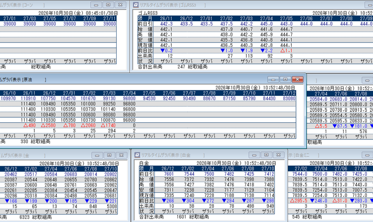The image size is (373, 222).
Task: Click volume 294 in 原油 window
Action: pyautogui.click(x=111, y=131)
